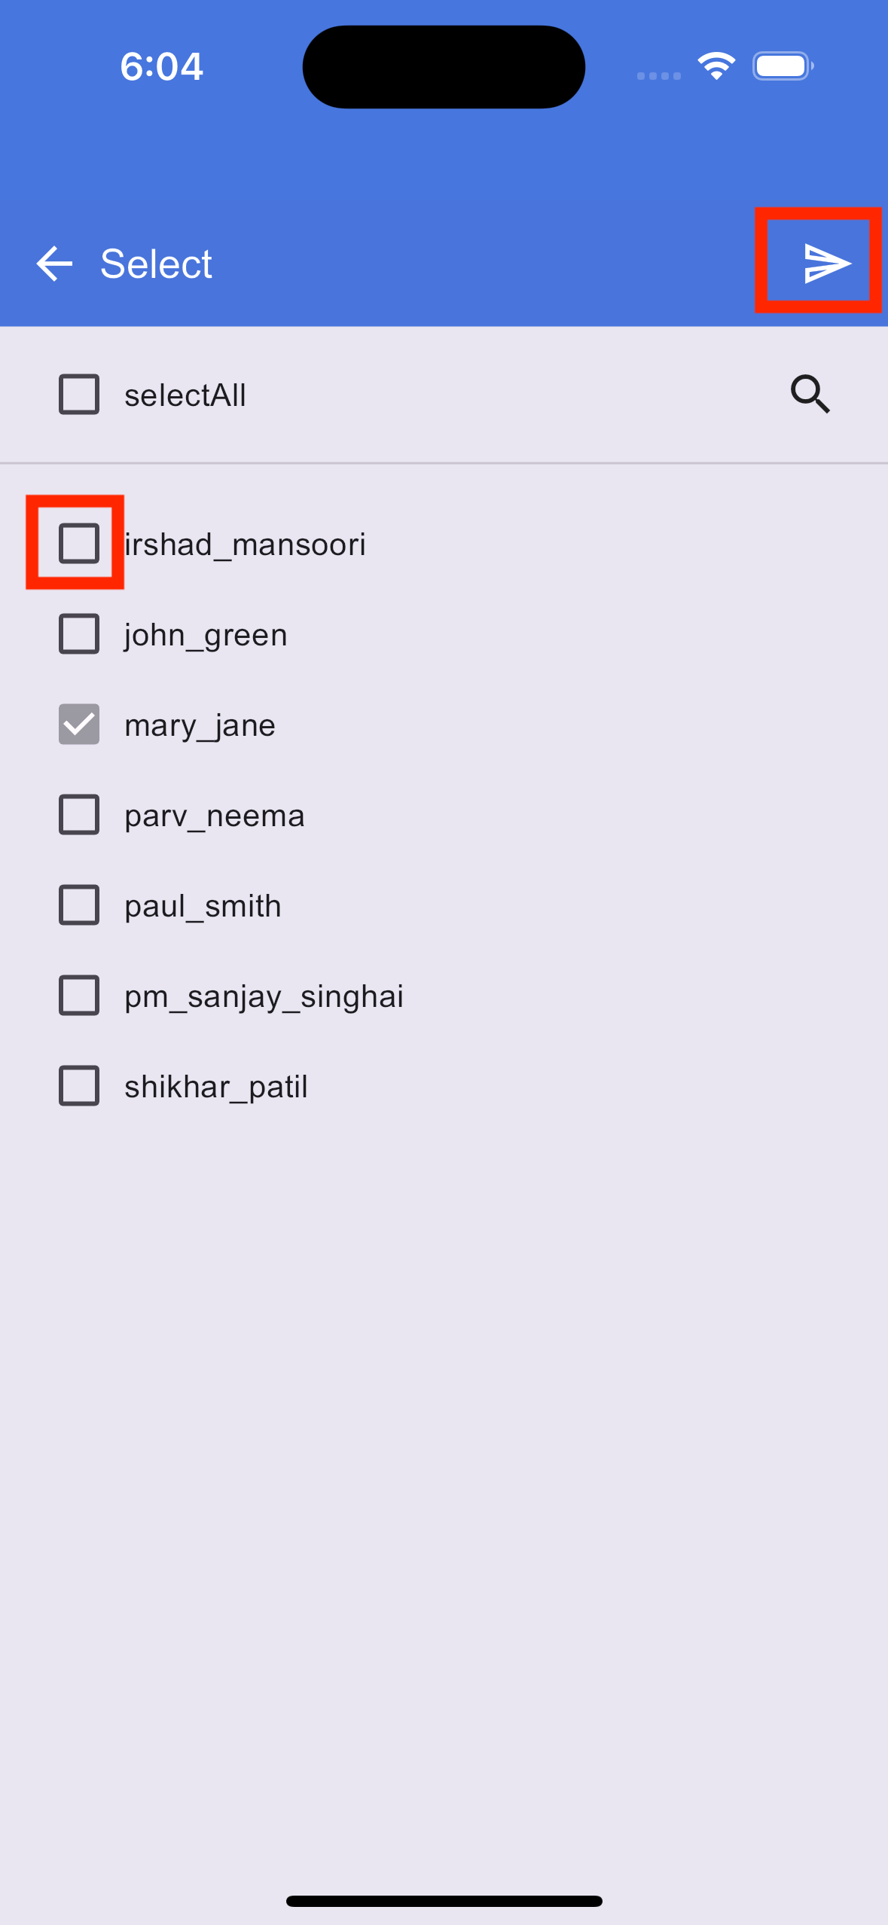Toggle the shikhar_patil checkbox
Screen dimensions: 888x1925
tap(79, 1085)
